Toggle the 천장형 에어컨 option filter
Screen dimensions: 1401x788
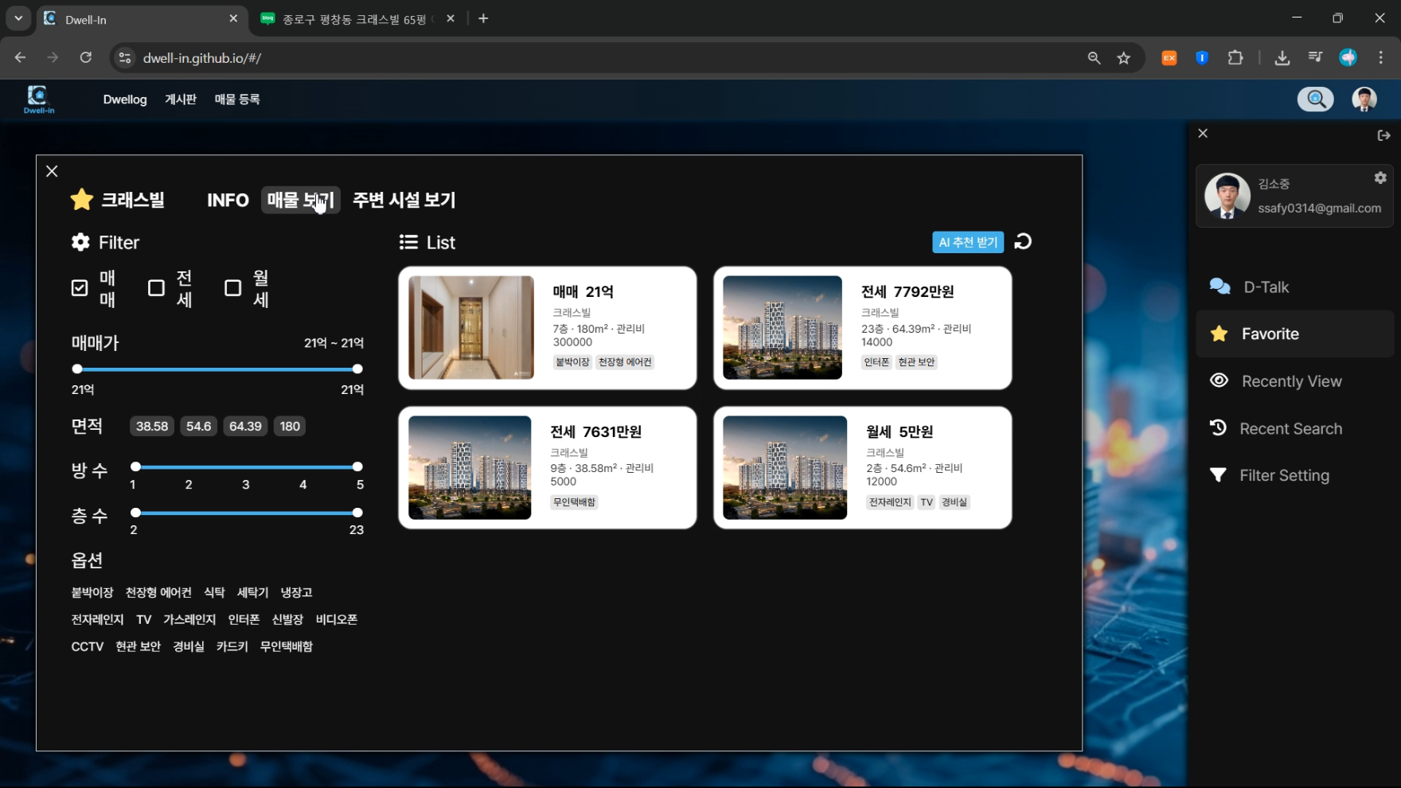click(158, 592)
